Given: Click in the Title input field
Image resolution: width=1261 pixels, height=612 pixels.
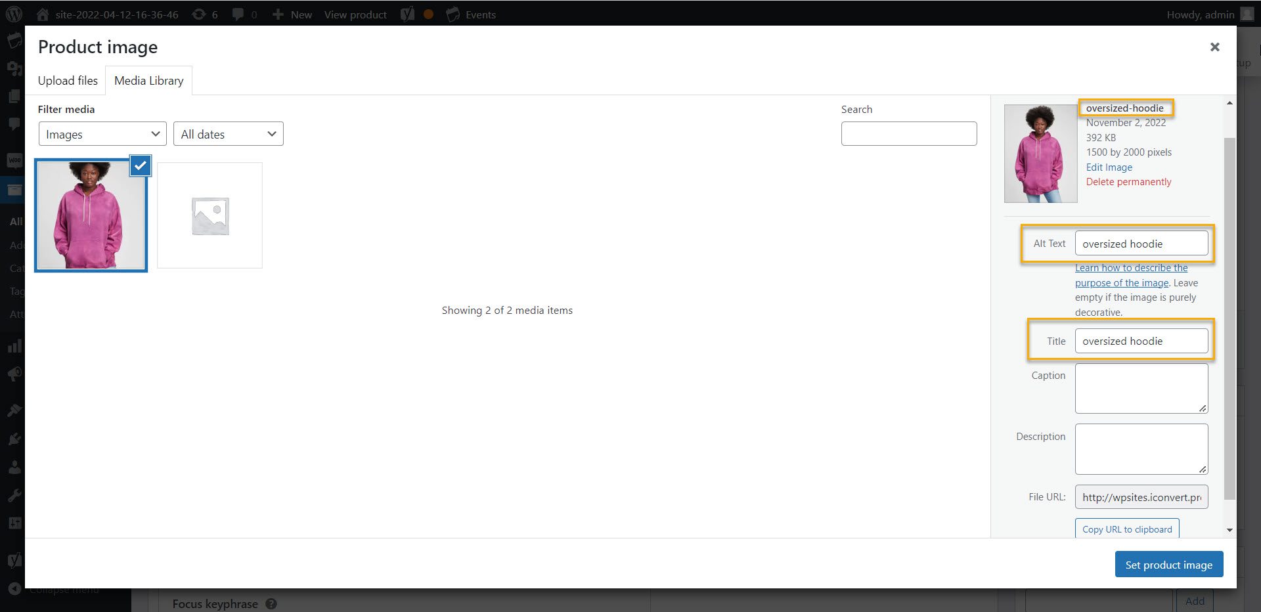Looking at the screenshot, I should pyautogui.click(x=1141, y=341).
